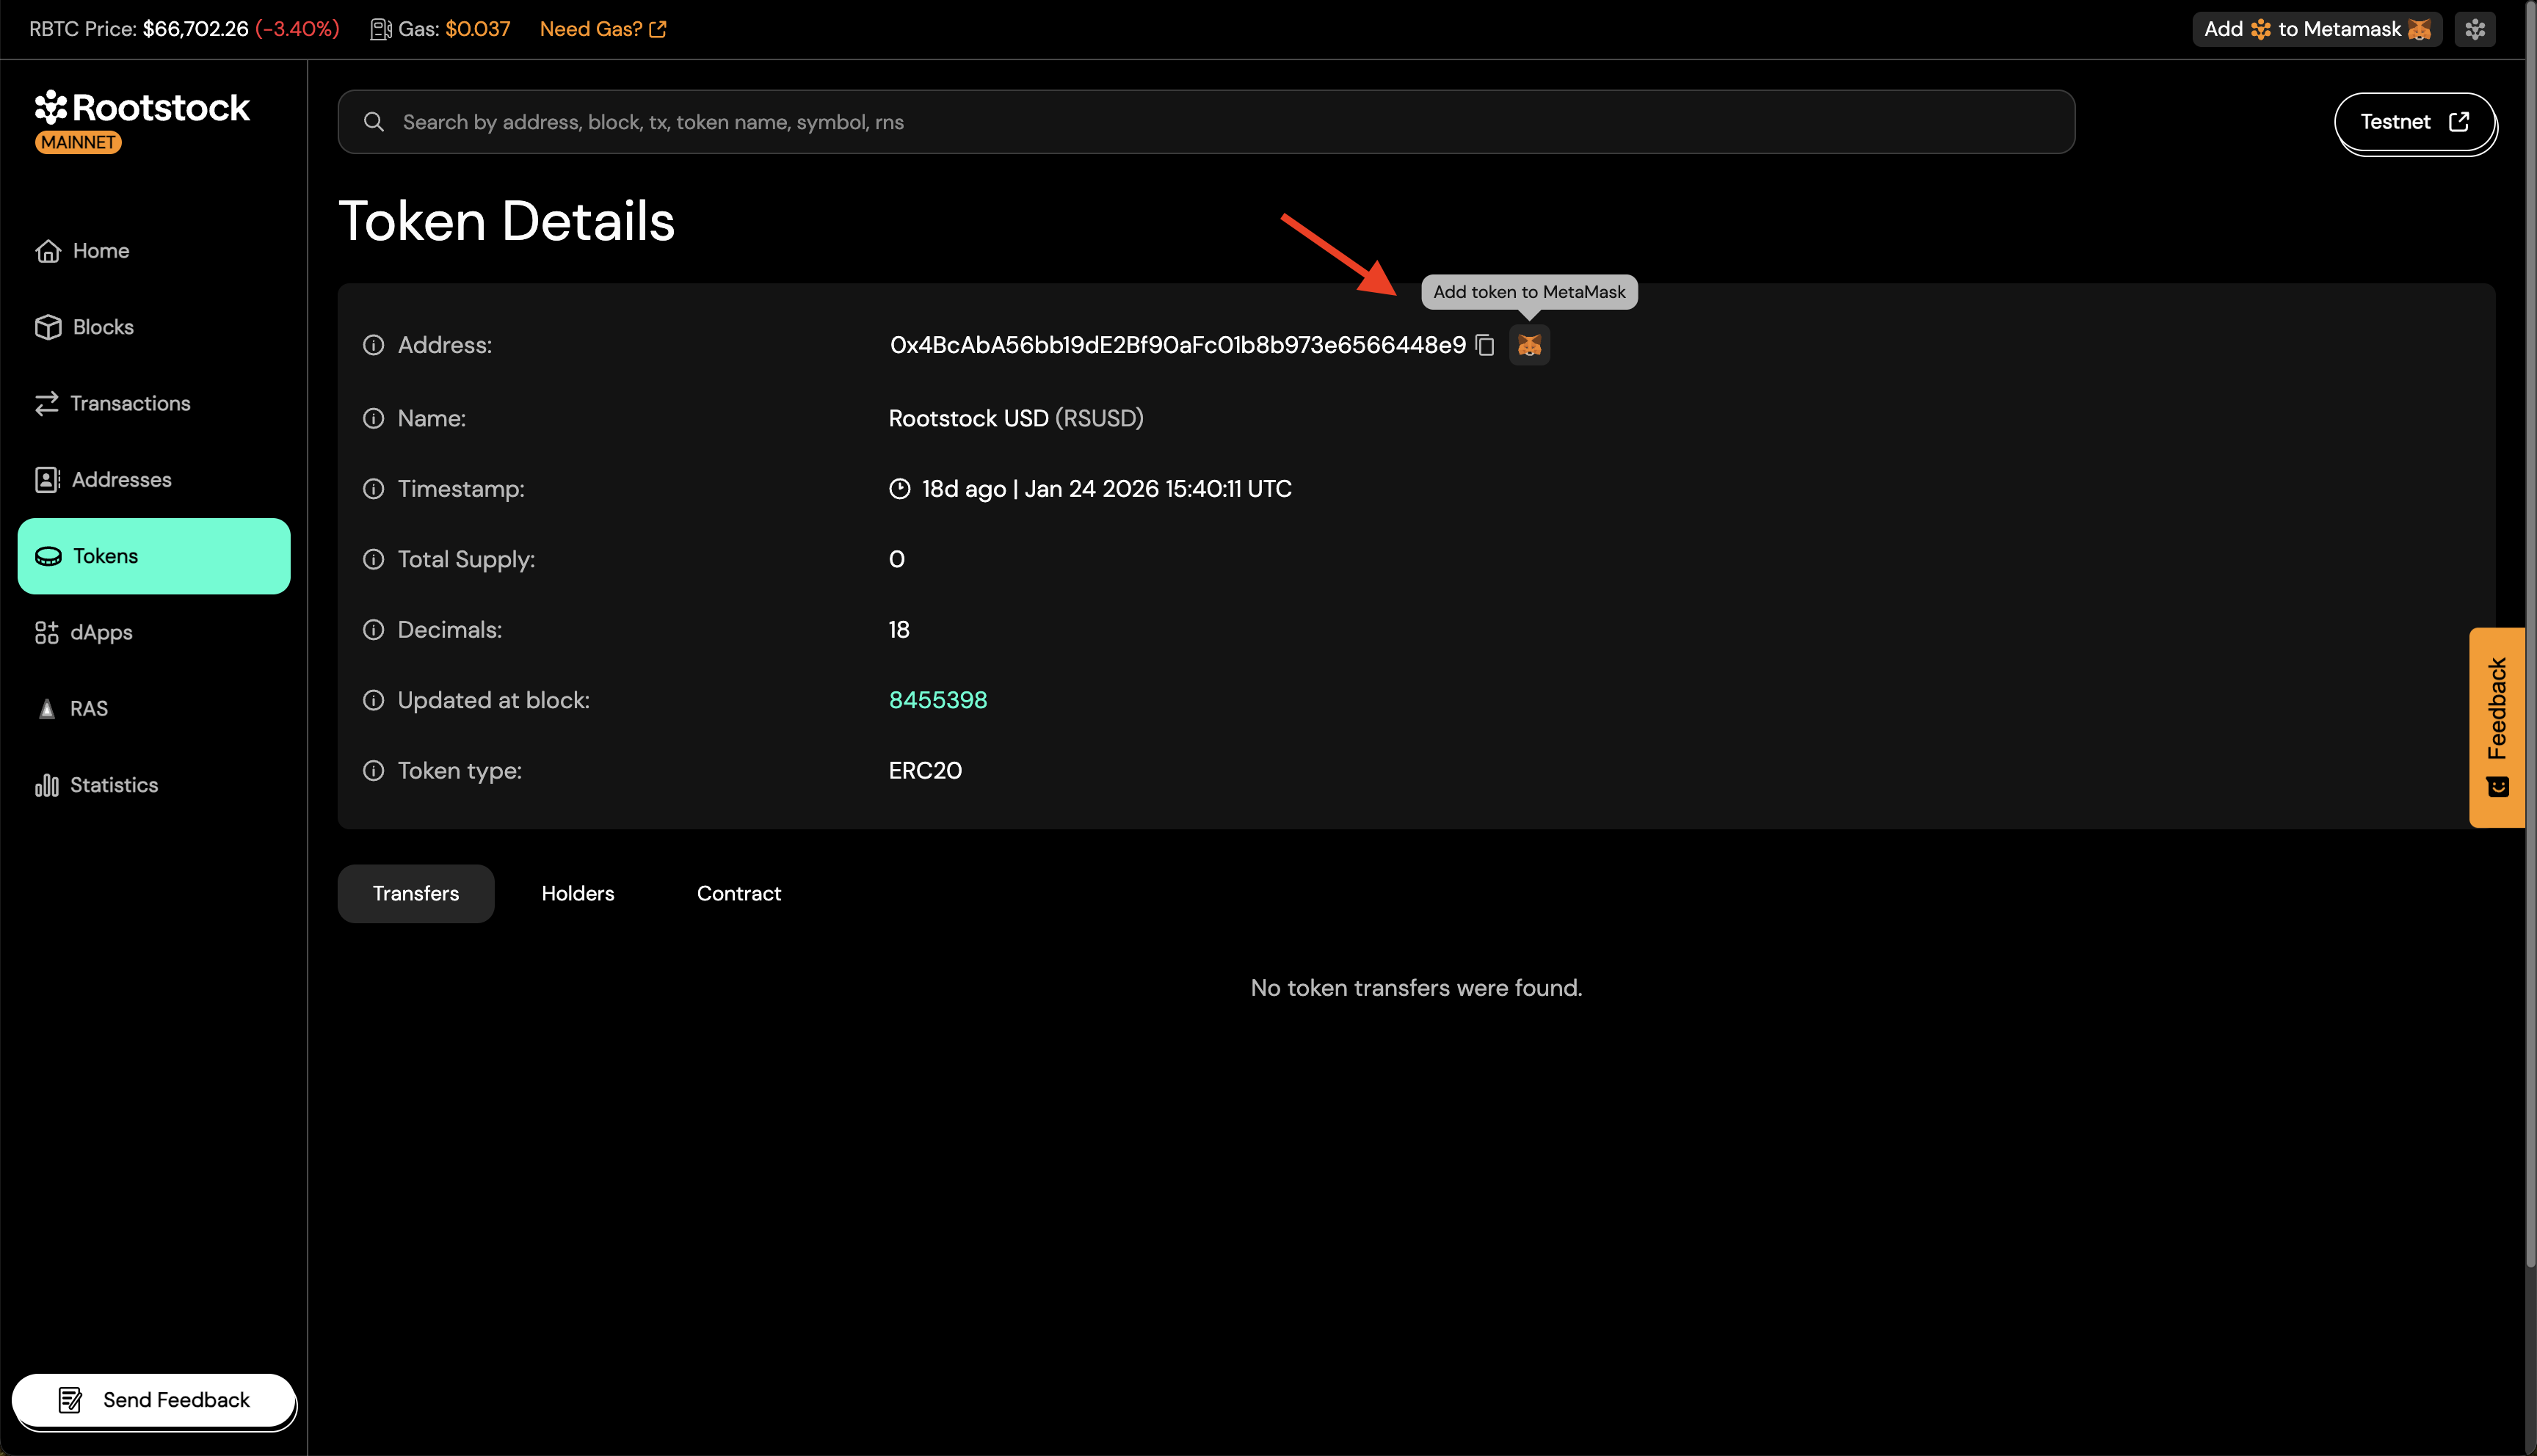Click inside the search bar
This screenshot has width=2537, height=1456.
1200,121
